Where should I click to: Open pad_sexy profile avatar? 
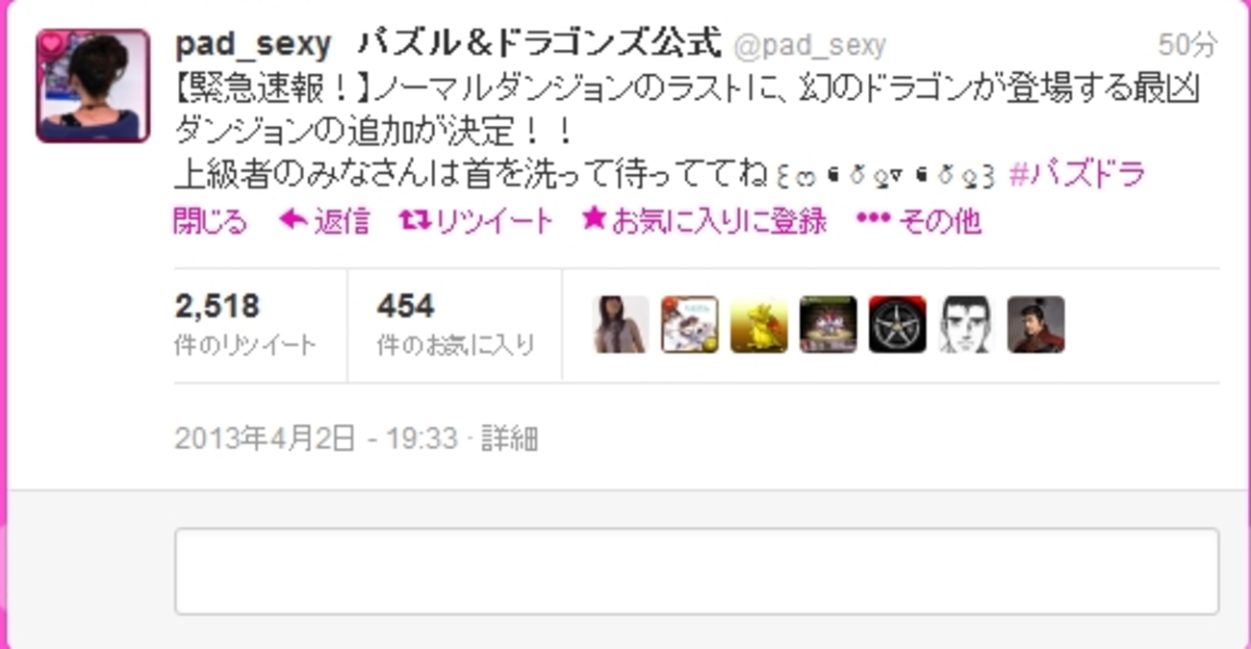click(x=92, y=86)
